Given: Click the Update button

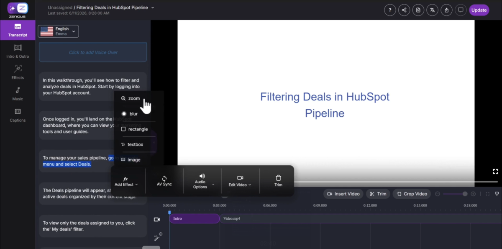Looking at the screenshot, I should tap(479, 10).
